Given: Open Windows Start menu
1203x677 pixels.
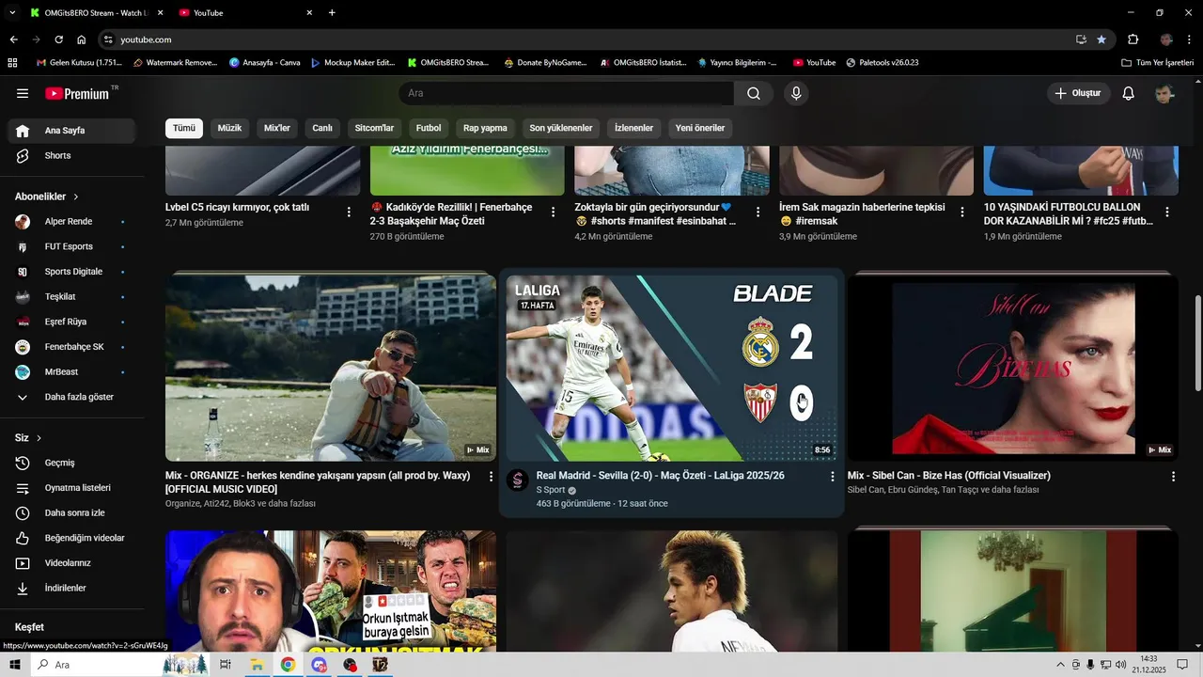Looking at the screenshot, I should coord(15,665).
